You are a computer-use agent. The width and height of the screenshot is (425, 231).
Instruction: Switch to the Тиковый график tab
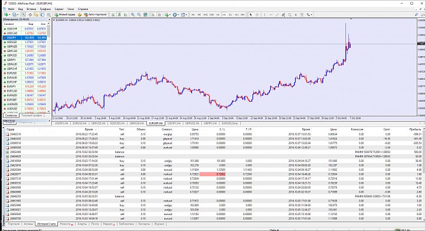tap(32, 116)
